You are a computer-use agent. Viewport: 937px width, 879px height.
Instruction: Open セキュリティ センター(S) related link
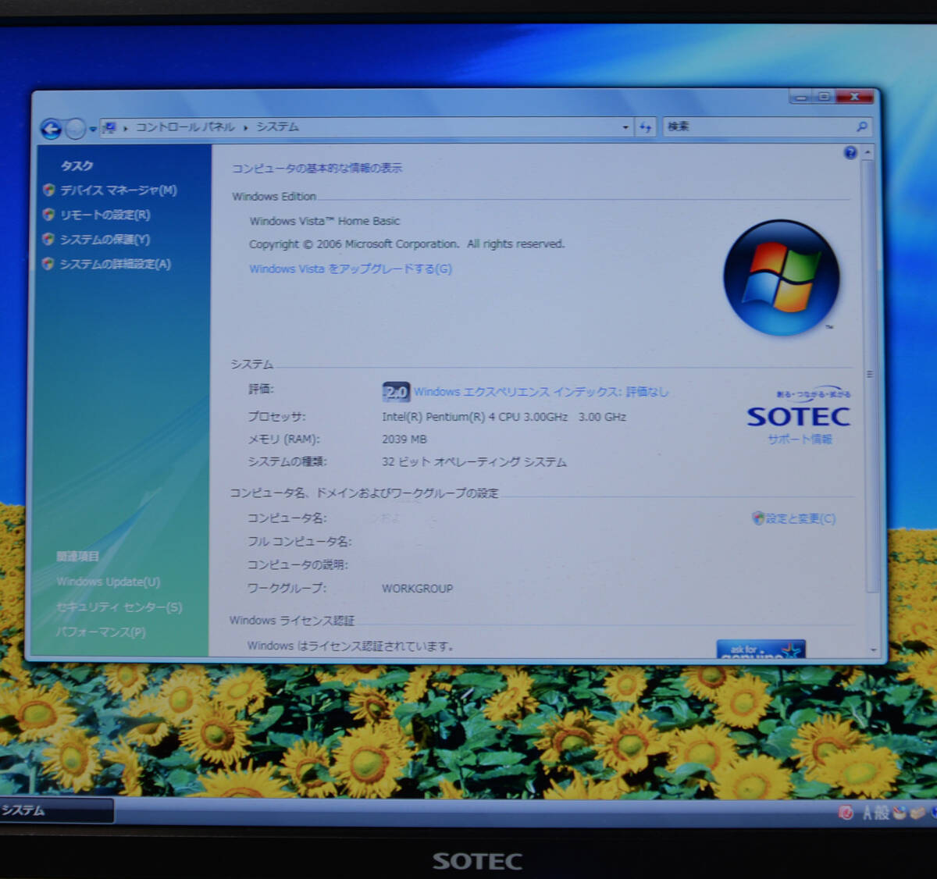point(119,607)
